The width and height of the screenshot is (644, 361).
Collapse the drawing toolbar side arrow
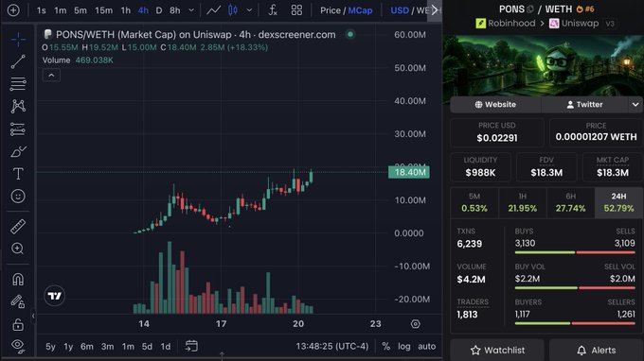click(33, 316)
